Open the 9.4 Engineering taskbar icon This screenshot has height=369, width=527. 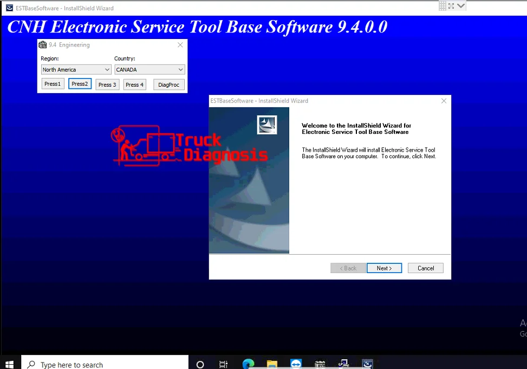click(x=320, y=364)
